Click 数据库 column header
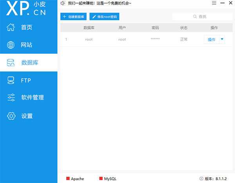The height and width of the screenshot is (183, 235). (x=89, y=28)
